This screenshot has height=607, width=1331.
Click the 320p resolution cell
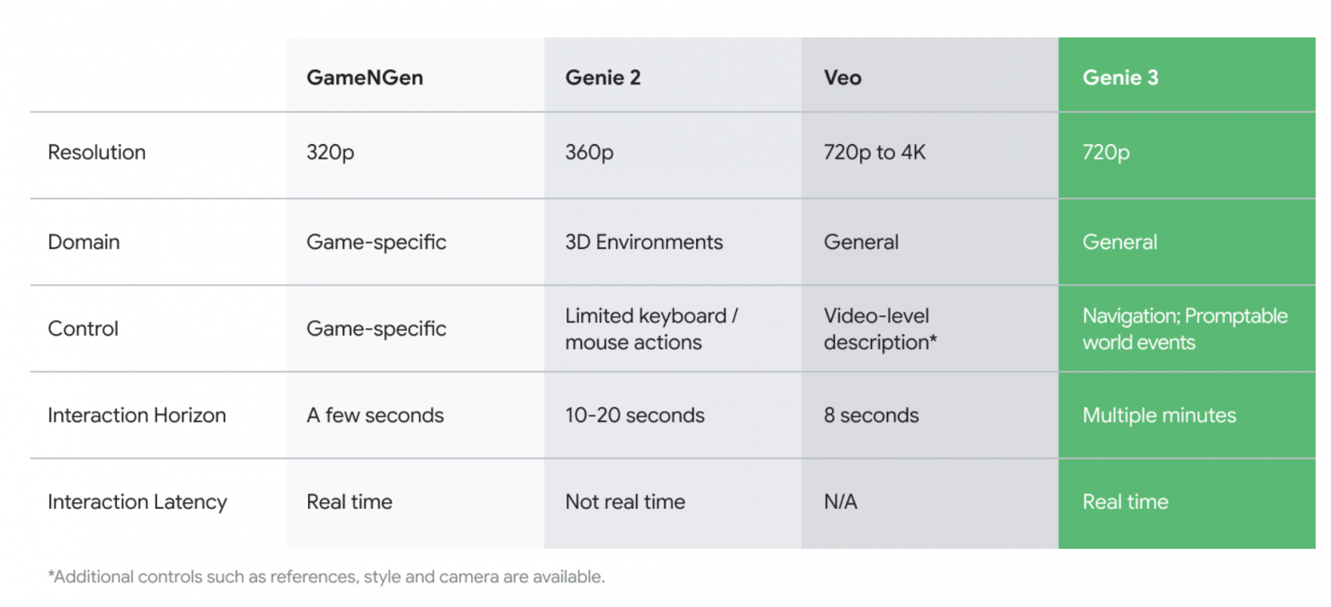click(x=330, y=153)
